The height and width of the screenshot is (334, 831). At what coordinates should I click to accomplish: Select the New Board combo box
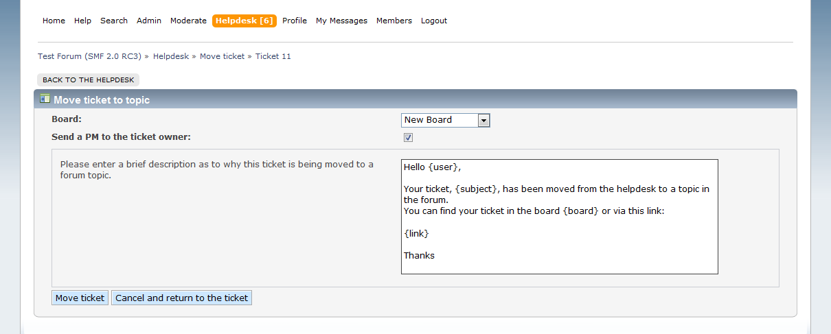[x=446, y=121]
